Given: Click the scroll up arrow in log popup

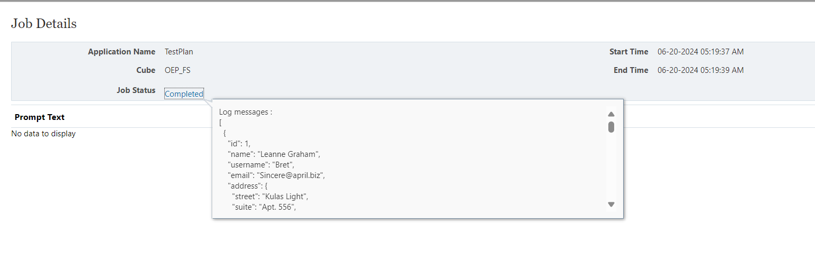Looking at the screenshot, I should point(611,114).
